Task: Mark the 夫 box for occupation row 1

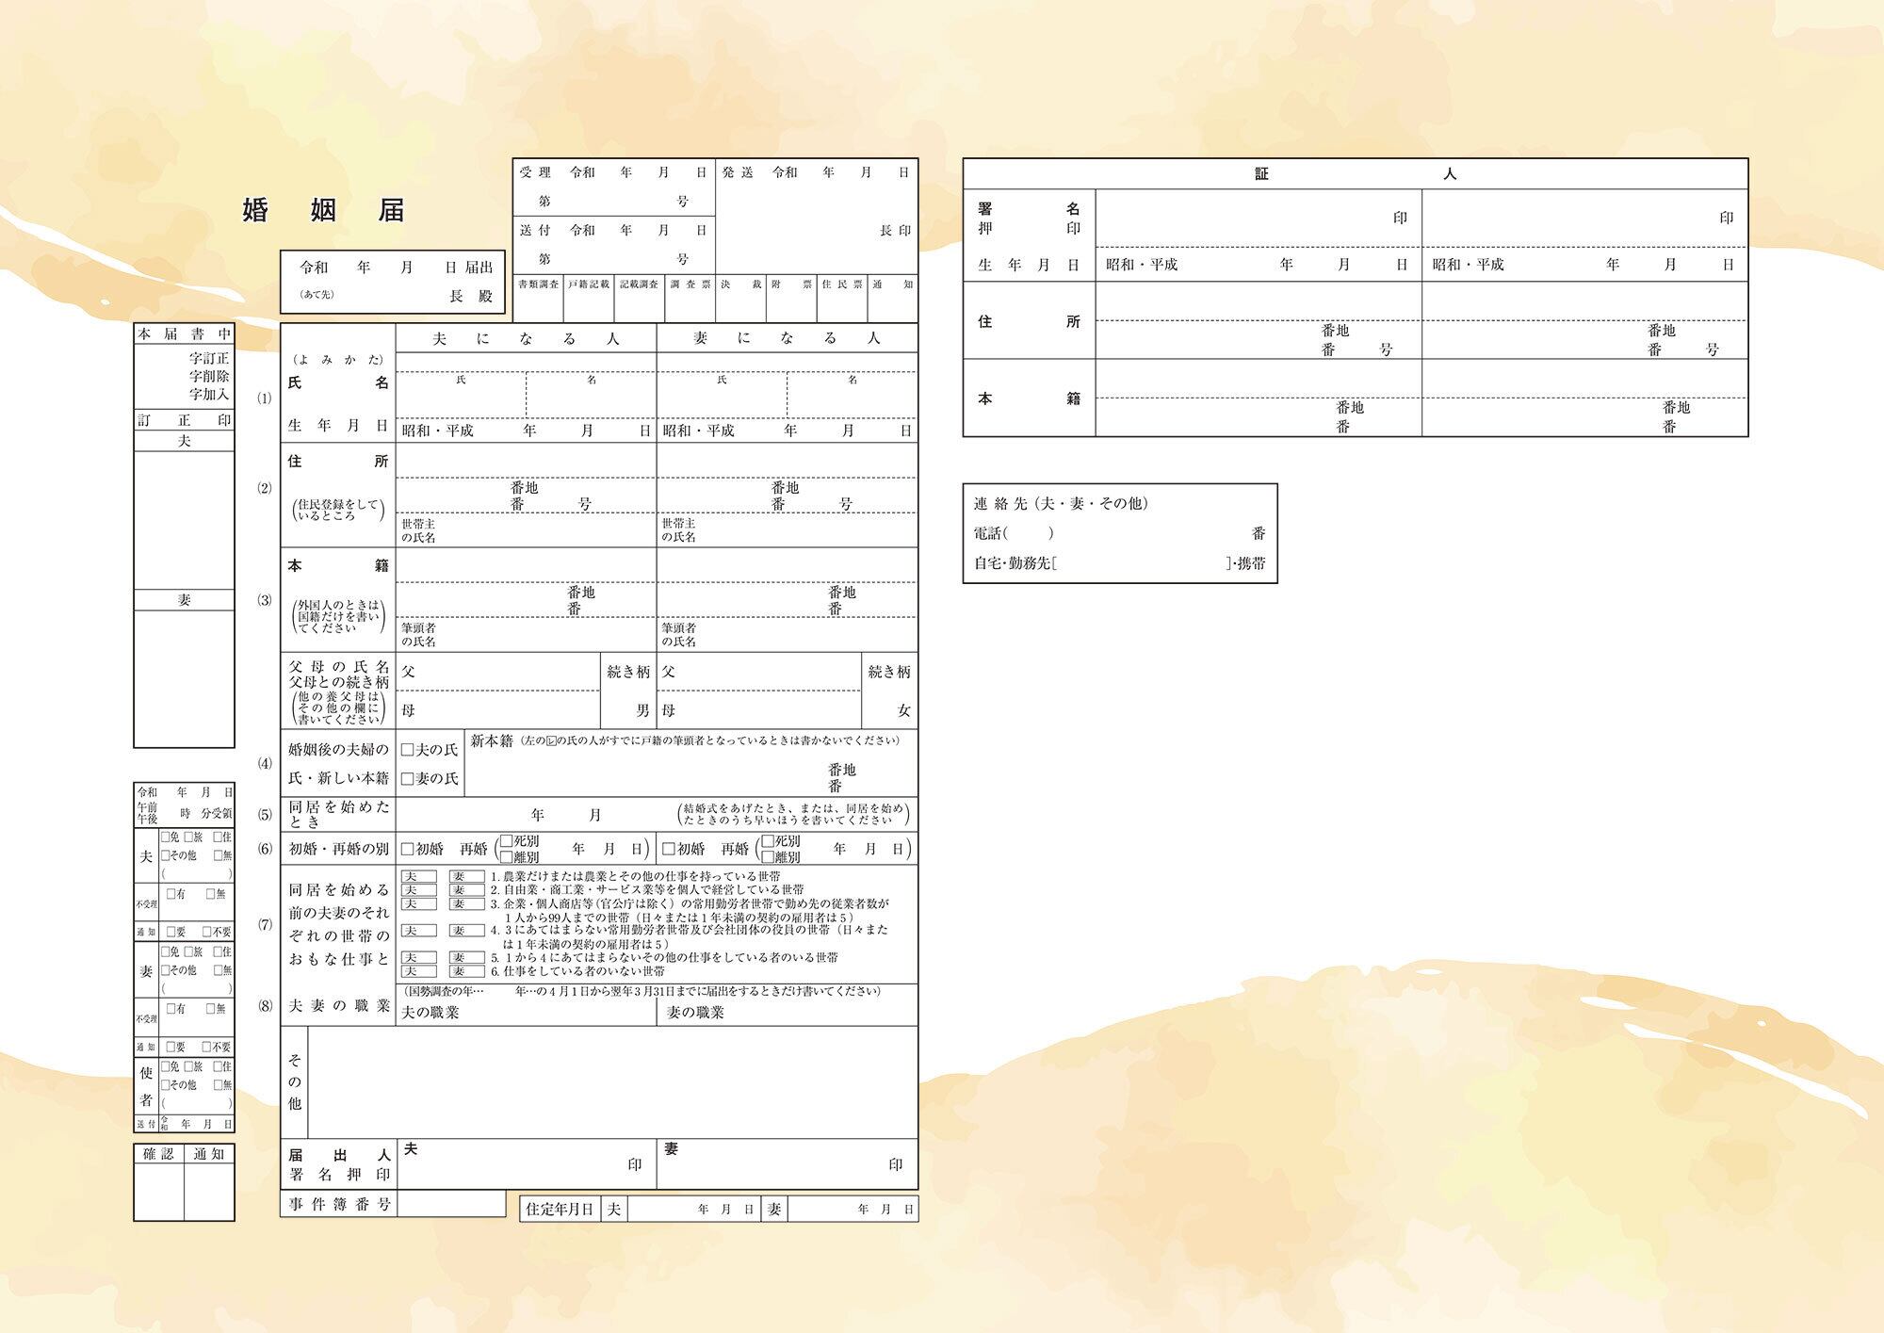Action: tap(418, 876)
